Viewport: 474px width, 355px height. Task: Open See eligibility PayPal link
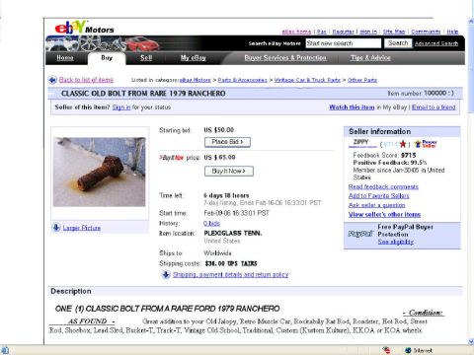coord(396,242)
